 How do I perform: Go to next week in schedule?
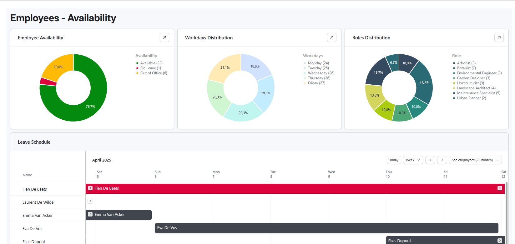442,160
